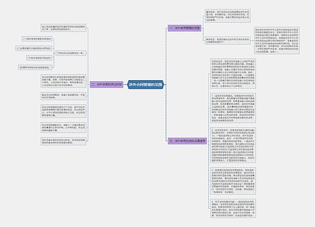Click the purple branch 一、涉外合同管辖的范围
Image resolution: width=315 pixels, height=227 pixels.
point(185,28)
